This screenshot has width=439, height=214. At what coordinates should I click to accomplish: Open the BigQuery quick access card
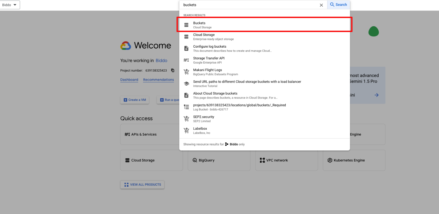click(219, 160)
